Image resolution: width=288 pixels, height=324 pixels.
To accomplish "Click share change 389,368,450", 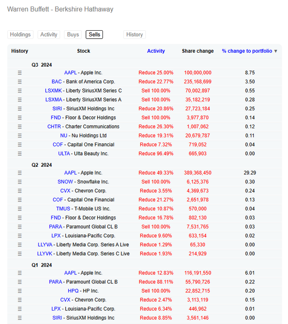I will pos(198,173).
